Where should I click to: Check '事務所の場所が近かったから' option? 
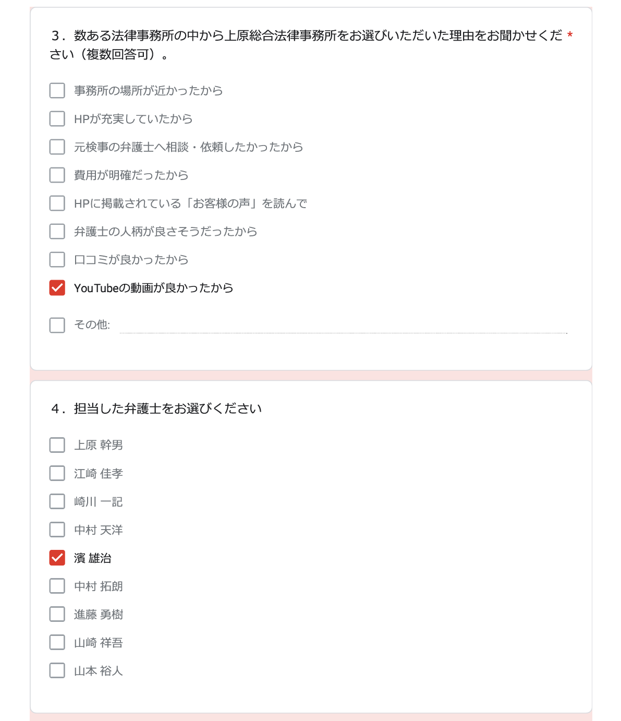(x=57, y=91)
